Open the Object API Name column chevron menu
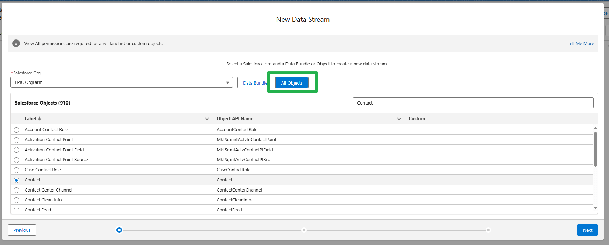The height and width of the screenshot is (245, 609). click(399, 119)
